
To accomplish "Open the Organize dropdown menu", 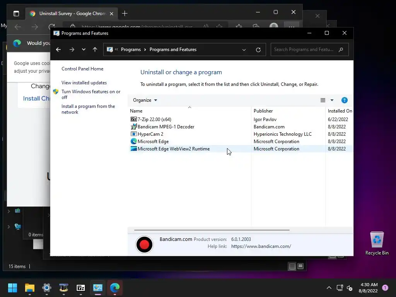I will 145,100.
